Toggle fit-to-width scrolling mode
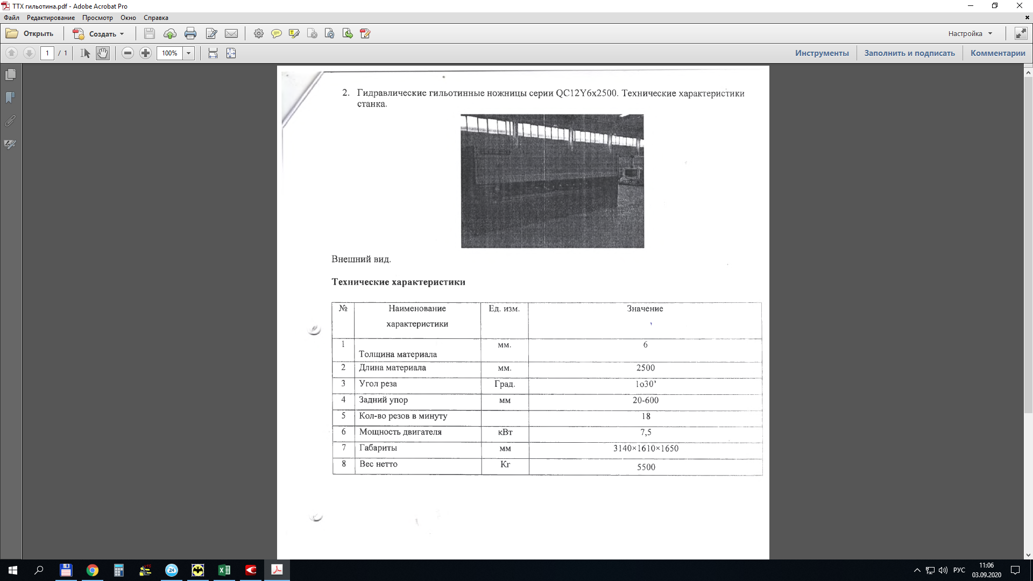 coord(213,53)
